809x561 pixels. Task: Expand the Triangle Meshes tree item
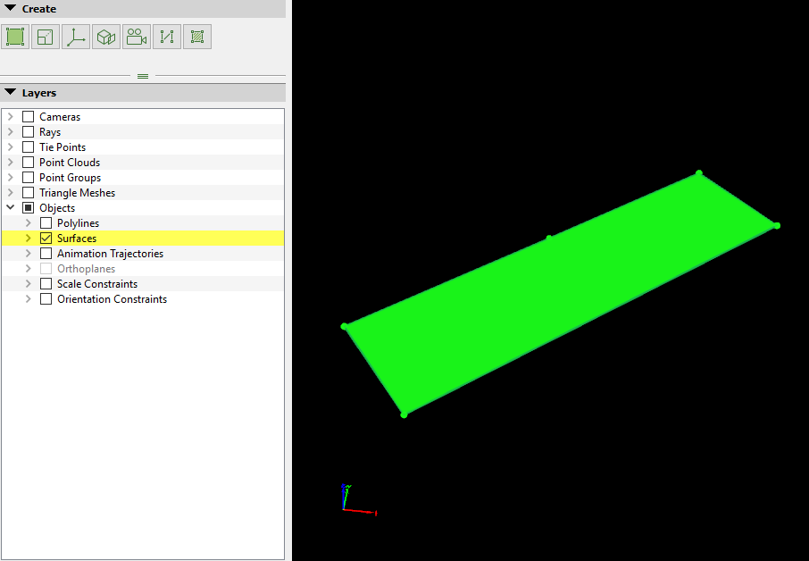[10, 192]
